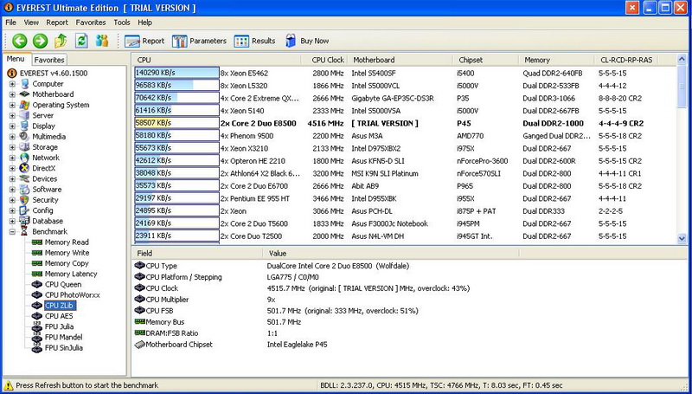The height and width of the screenshot is (394, 692).
Task: Open the Report menu
Action: pos(57,23)
